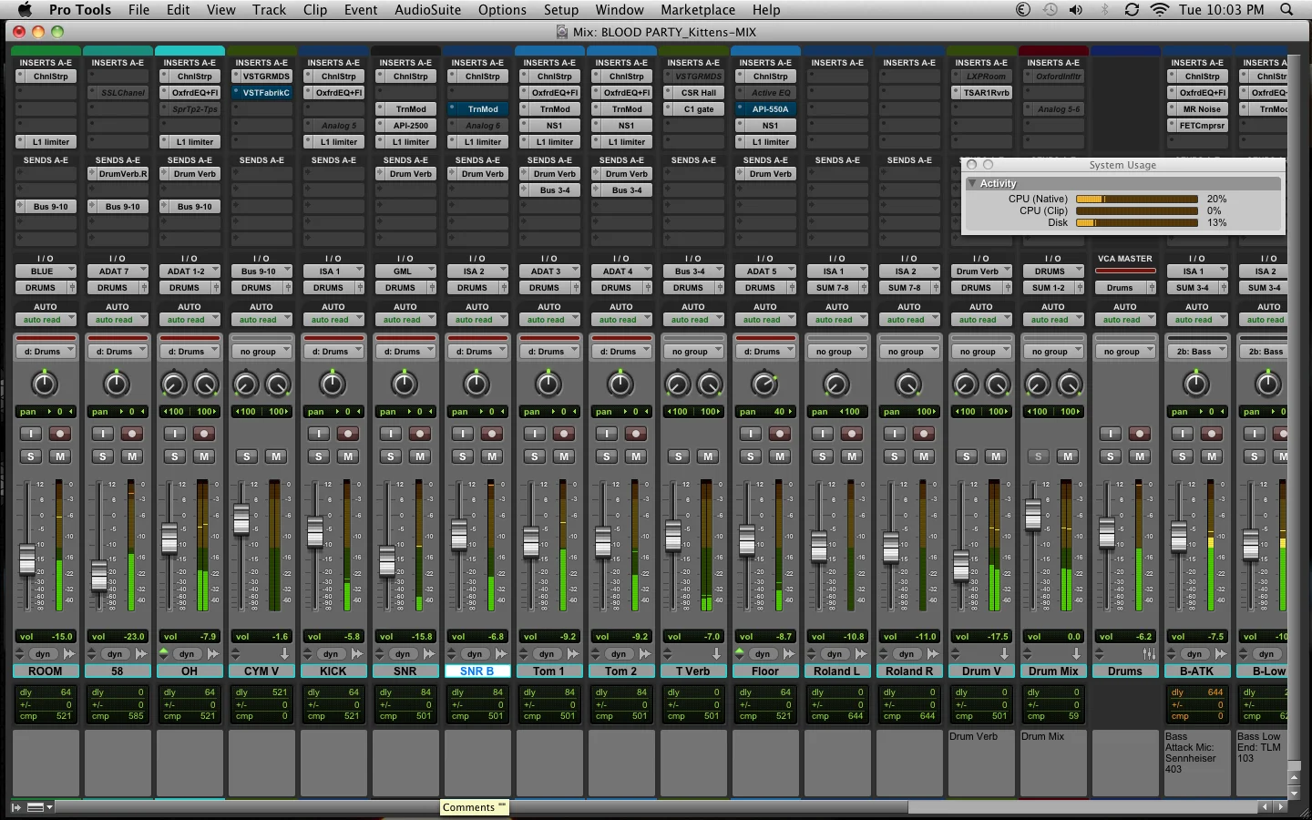Image resolution: width=1312 pixels, height=820 pixels.
Task: Click the volume fader on ROOM track
Action: click(27, 558)
